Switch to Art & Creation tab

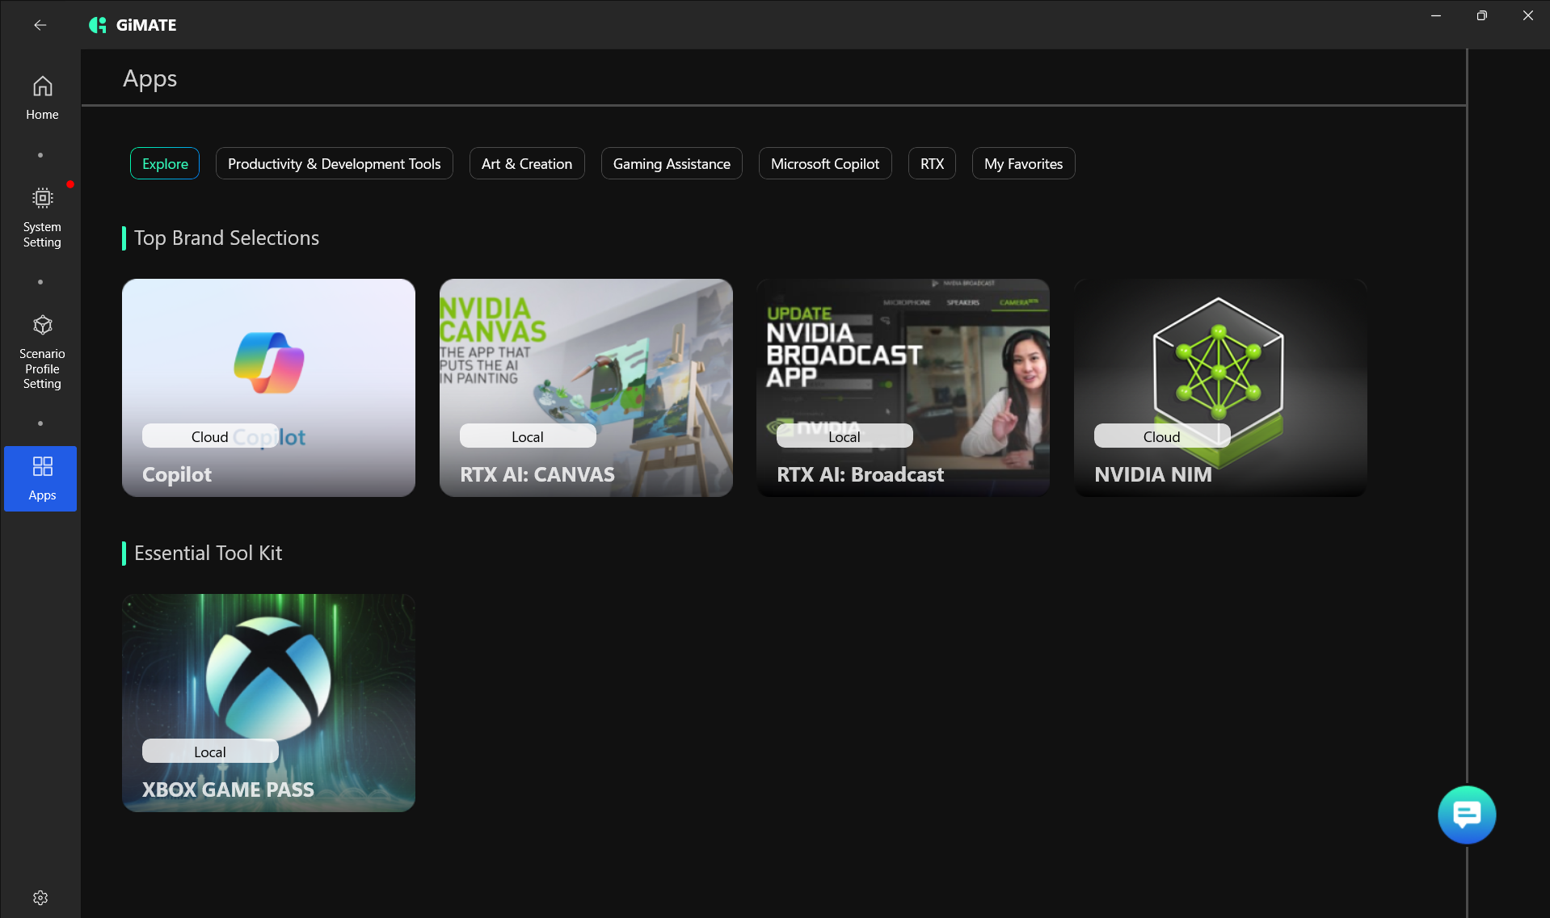[x=527, y=163]
